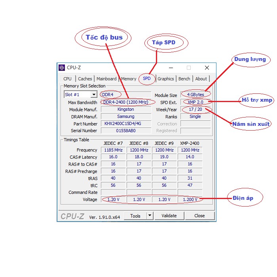Switch to the Graphics tab
This screenshot has height=277, width=277.
coord(165,79)
